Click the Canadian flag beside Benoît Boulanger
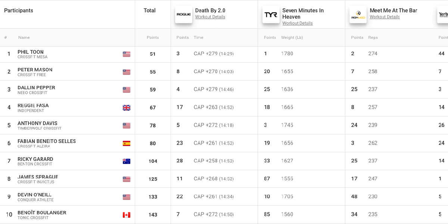Image resolution: width=448 pixels, height=224 pixels. coord(127,215)
